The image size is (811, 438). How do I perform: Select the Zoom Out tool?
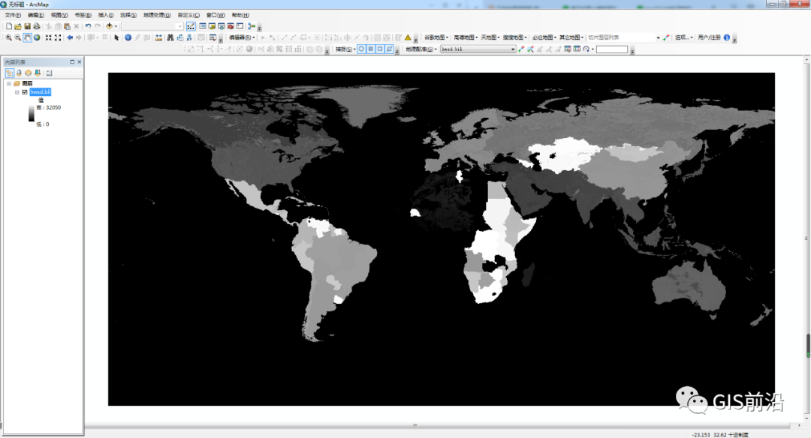tap(18, 37)
